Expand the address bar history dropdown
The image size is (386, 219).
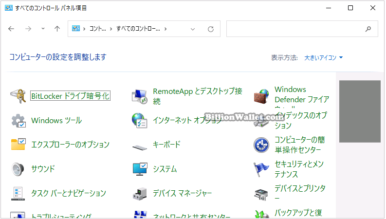pyautogui.click(x=193, y=29)
